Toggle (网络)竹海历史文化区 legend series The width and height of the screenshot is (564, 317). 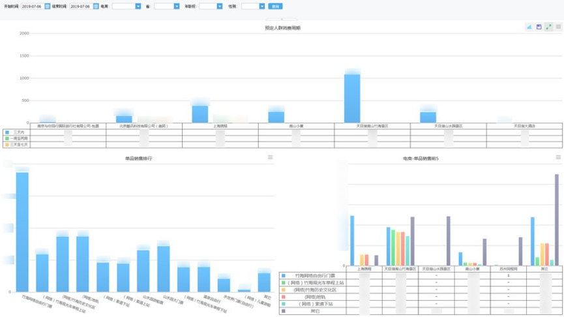312,290
